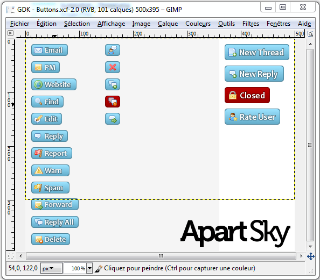Click the Rate User button graphic

[x=252, y=117]
